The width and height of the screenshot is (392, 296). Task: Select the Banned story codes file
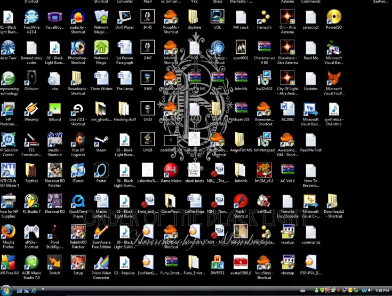[31, 47]
